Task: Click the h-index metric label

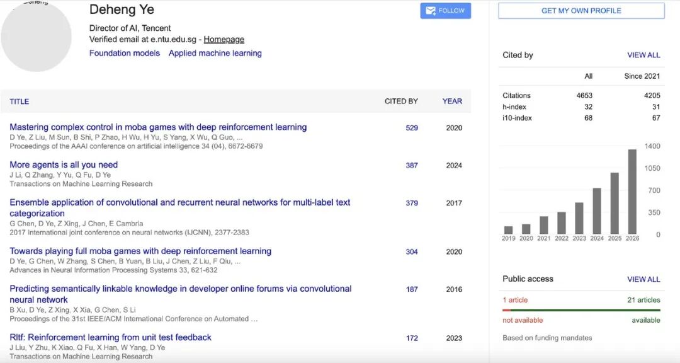Action: tap(514, 107)
